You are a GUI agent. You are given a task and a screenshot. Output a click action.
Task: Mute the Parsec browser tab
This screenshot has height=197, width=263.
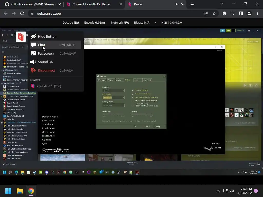pos(177,4)
